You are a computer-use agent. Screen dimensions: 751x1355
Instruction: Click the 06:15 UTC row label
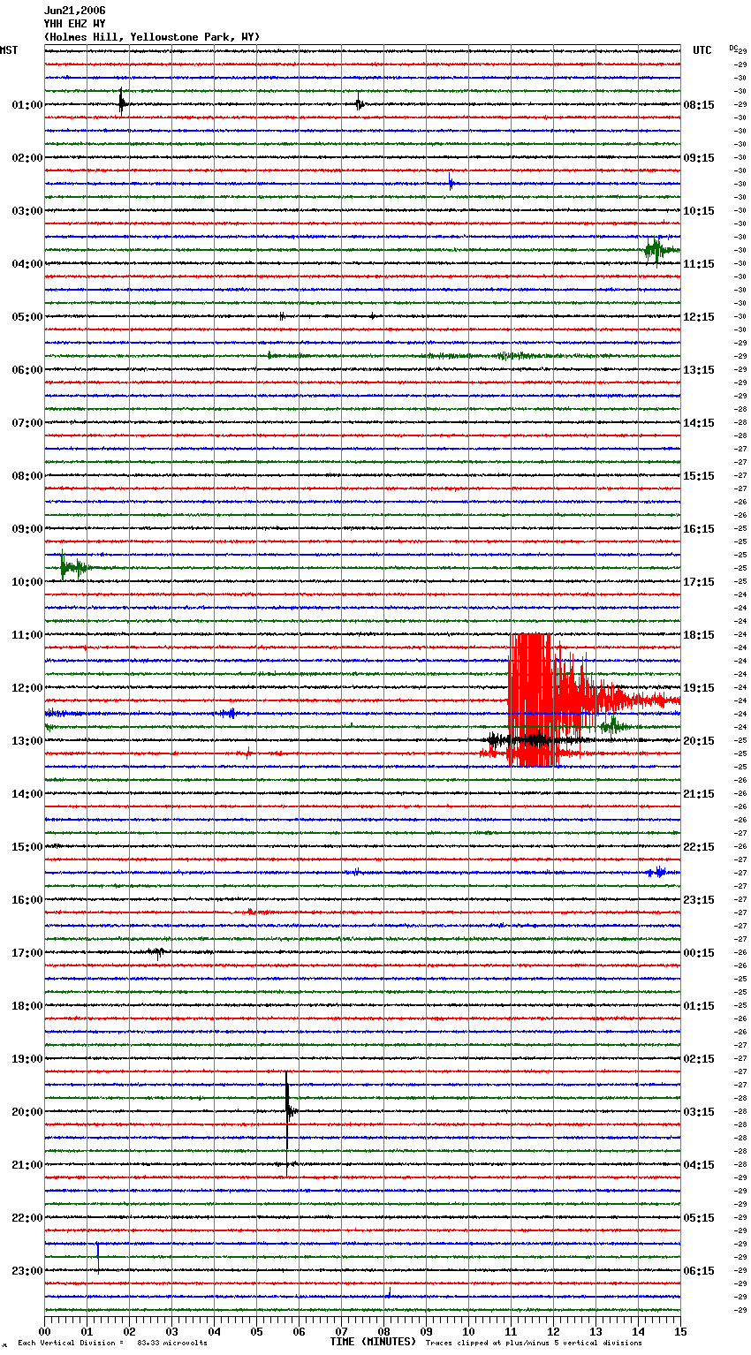coord(699,1271)
